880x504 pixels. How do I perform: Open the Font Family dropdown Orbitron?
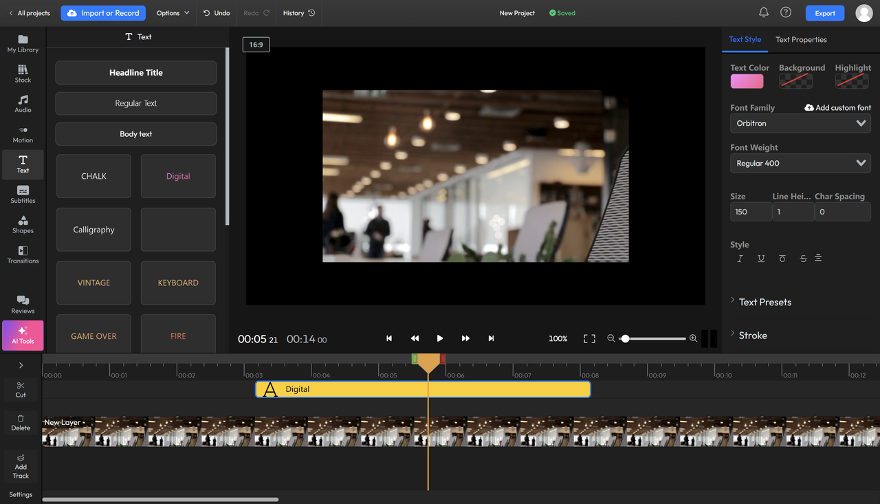point(800,123)
